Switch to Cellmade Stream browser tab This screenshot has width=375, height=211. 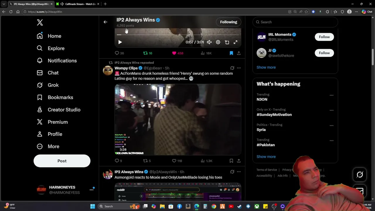(x=78, y=4)
